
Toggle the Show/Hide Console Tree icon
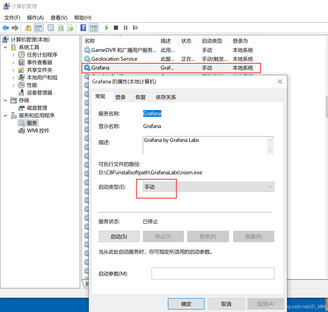pos(38,28)
